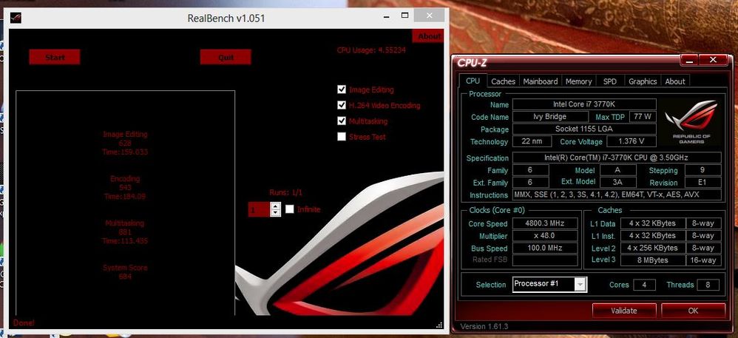Enable the Stress Test checkbox

pos(342,137)
